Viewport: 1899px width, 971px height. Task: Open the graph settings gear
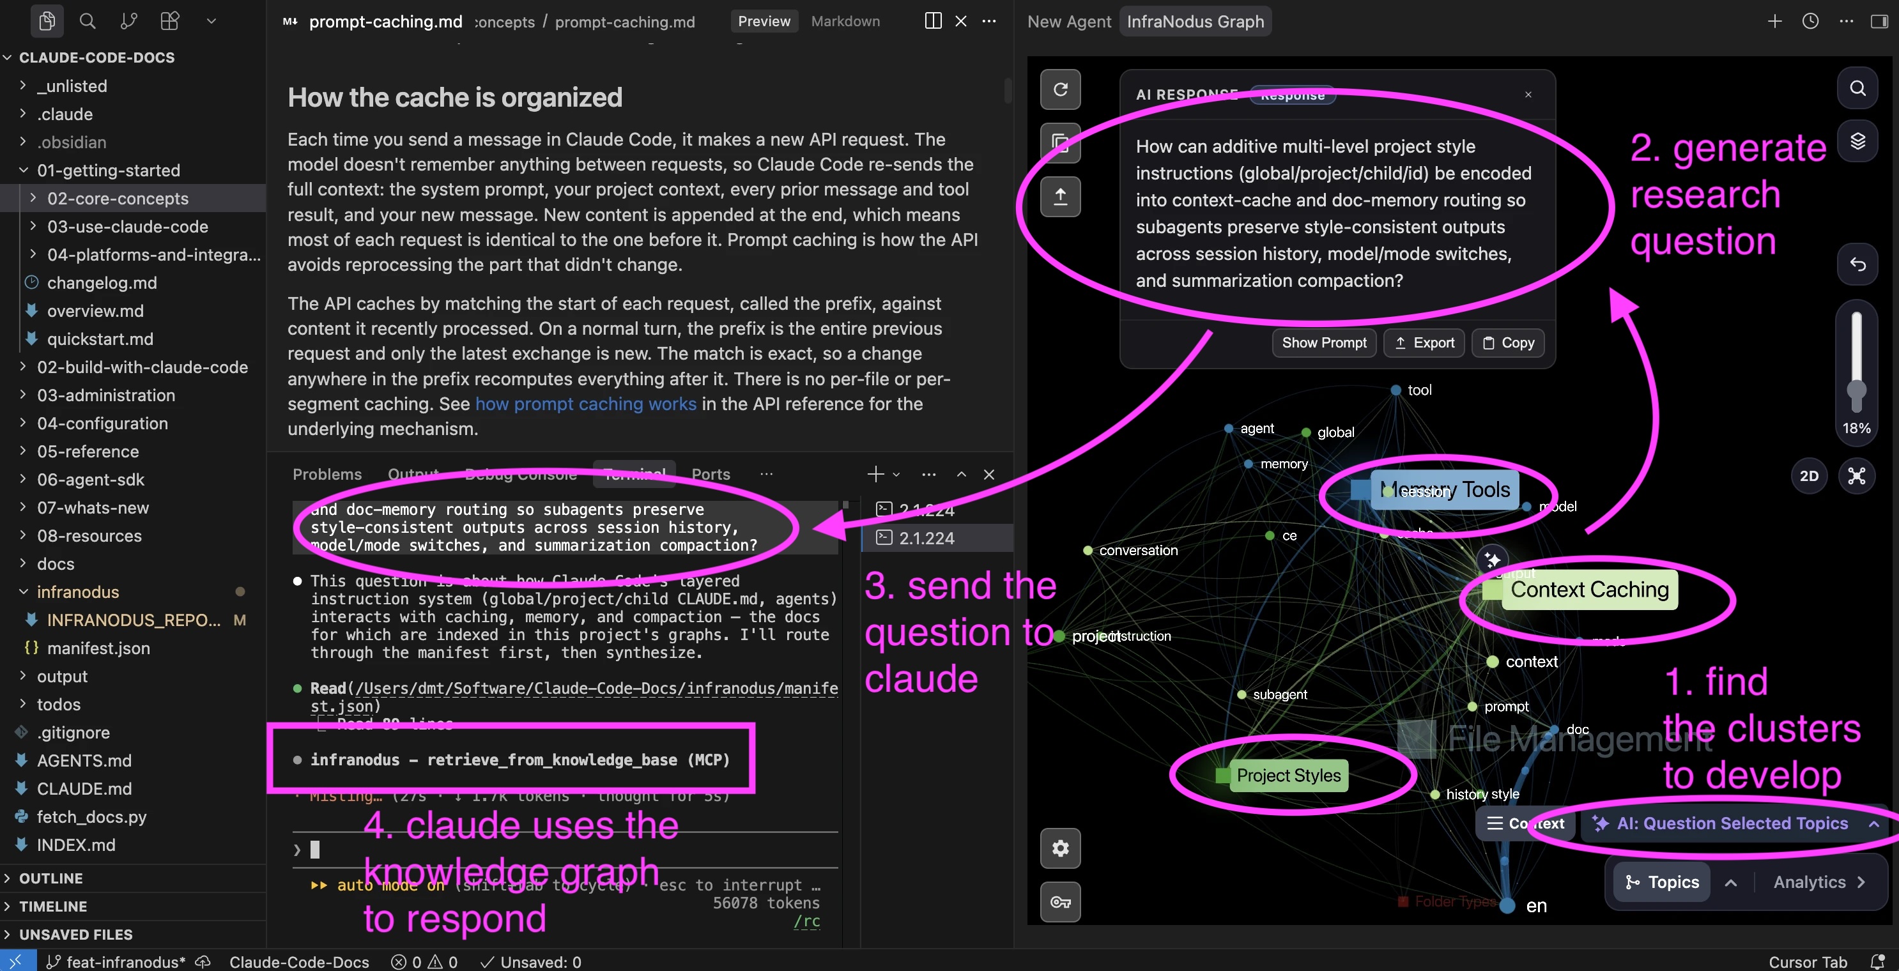coord(1060,848)
